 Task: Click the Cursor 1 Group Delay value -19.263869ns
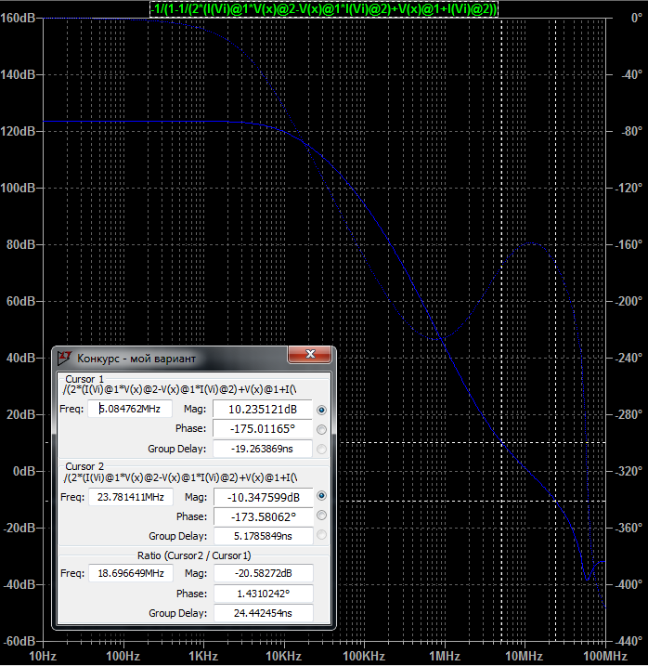pyautogui.click(x=263, y=449)
